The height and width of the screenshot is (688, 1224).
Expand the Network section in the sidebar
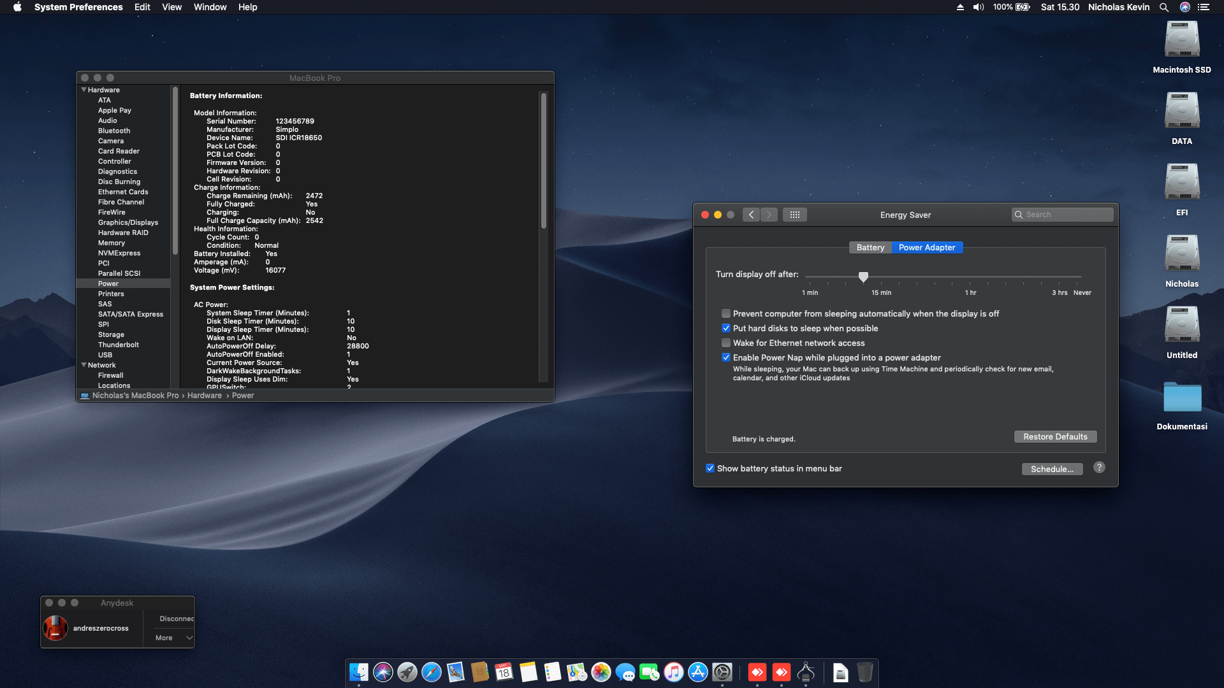click(84, 365)
